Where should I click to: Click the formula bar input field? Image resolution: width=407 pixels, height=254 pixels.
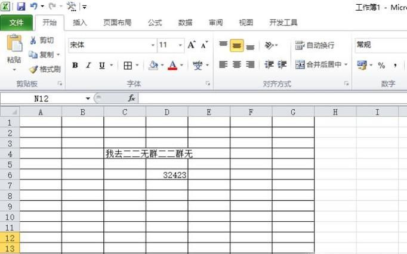tap(273, 98)
